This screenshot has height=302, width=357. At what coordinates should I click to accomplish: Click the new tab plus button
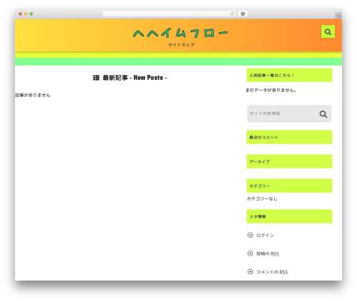[x=338, y=16]
